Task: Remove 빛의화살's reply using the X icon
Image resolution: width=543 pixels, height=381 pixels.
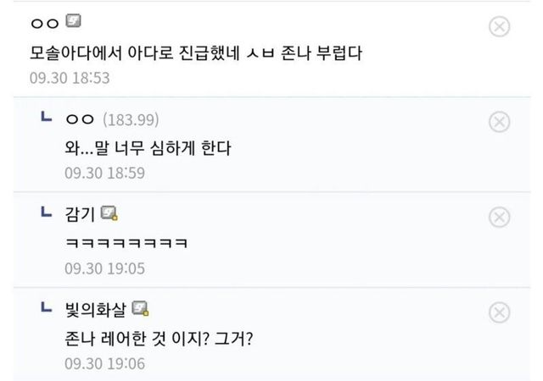Action: coord(500,314)
